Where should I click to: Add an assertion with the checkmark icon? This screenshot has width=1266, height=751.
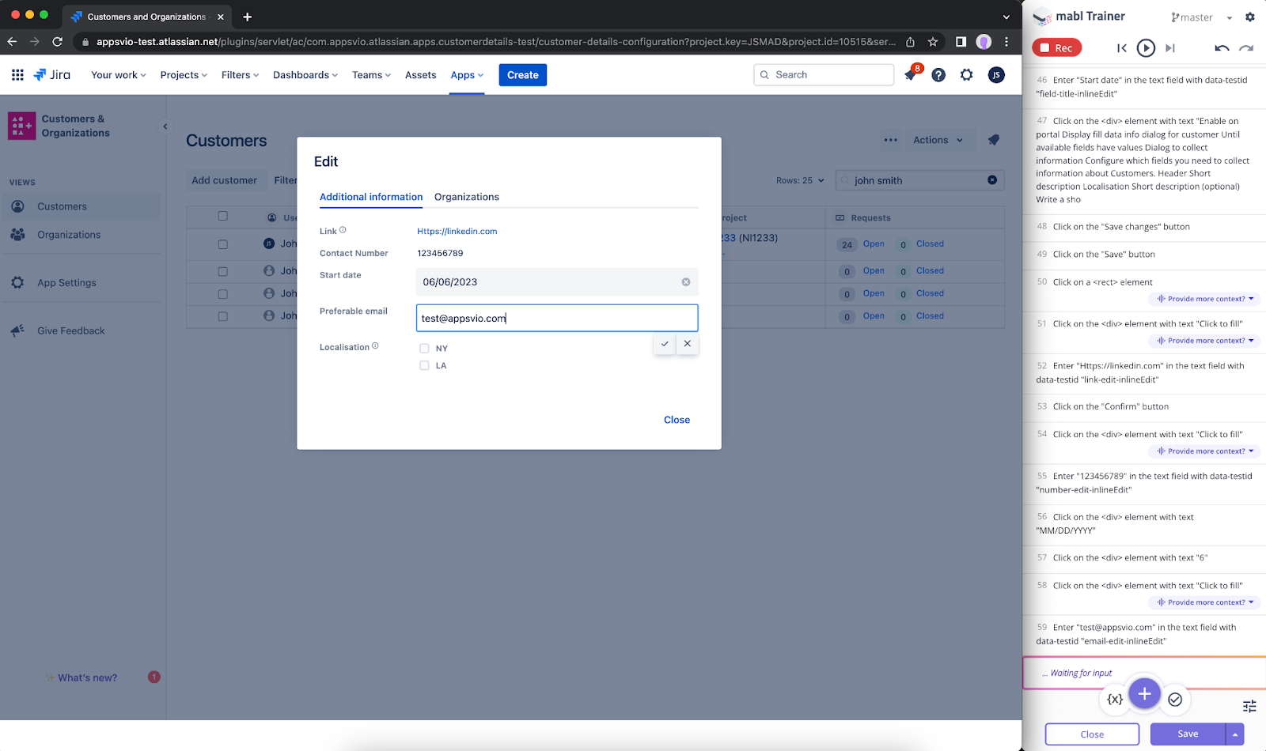click(x=1175, y=699)
